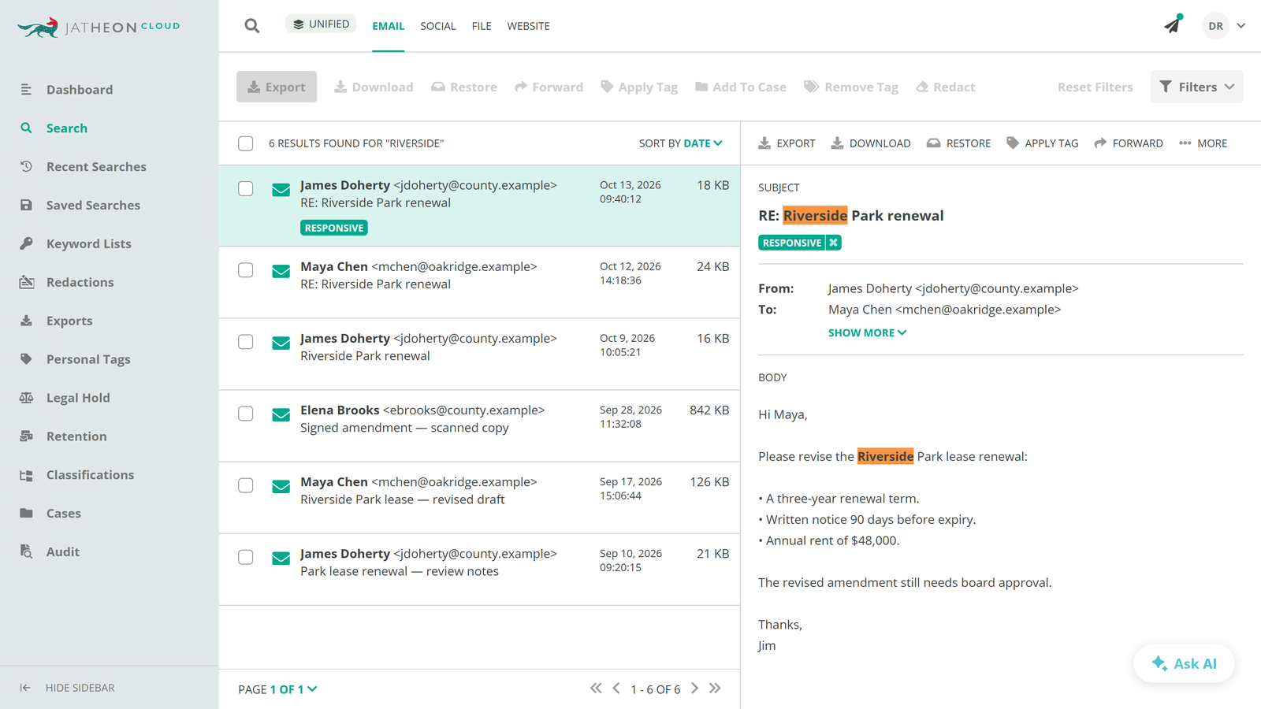Check the Oct 9 Riverside Park renewal email
The width and height of the screenshot is (1261, 709).
(246, 342)
